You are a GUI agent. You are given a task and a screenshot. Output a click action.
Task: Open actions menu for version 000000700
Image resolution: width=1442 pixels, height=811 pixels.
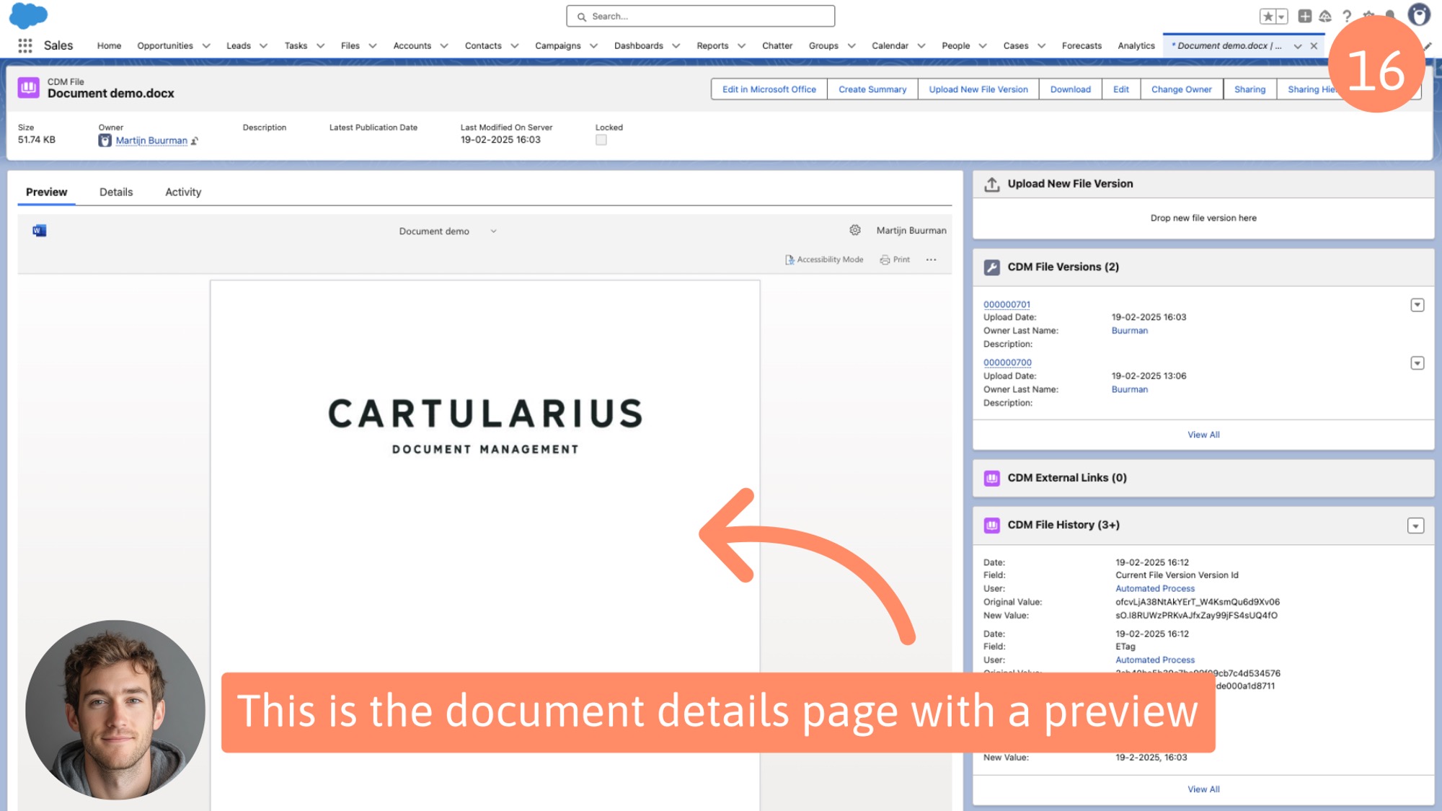point(1417,363)
